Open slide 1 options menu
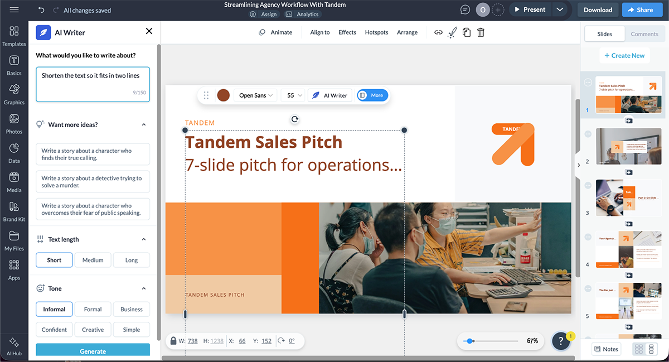669x362 pixels. pos(588,82)
